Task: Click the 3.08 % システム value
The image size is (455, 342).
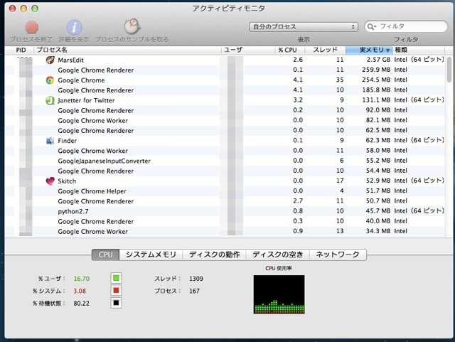Action: coord(80,291)
